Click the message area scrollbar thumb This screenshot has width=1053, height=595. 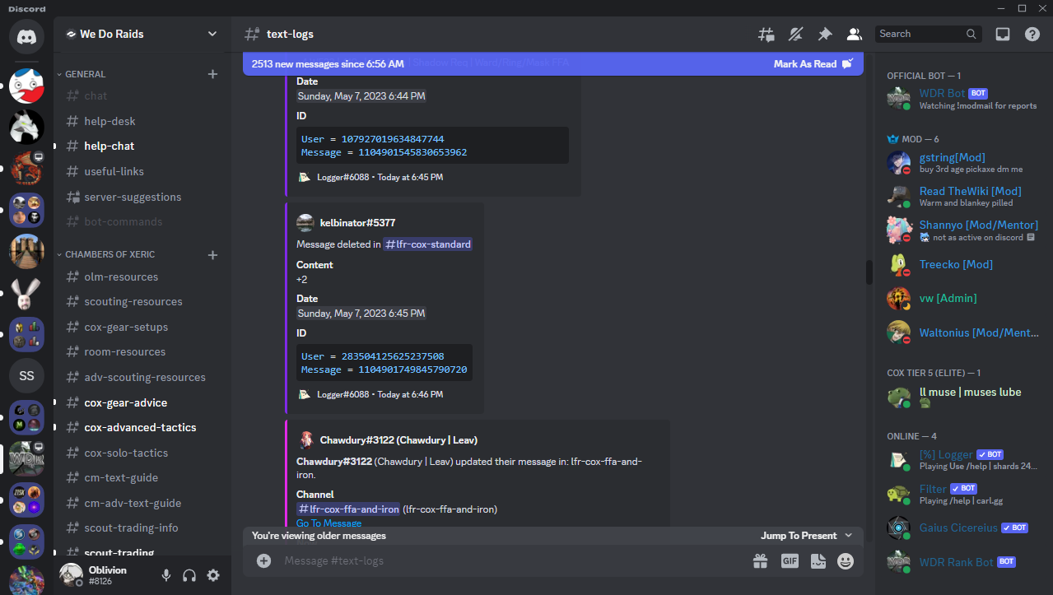(x=869, y=272)
